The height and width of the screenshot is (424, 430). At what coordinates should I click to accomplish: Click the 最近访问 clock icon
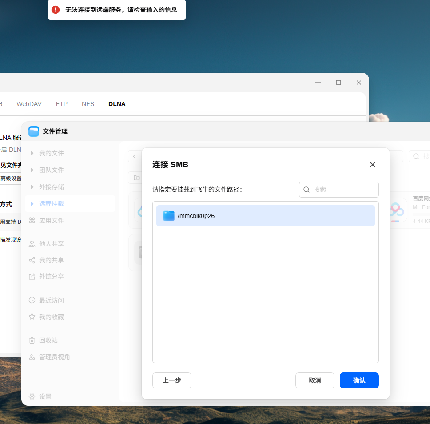click(32, 301)
